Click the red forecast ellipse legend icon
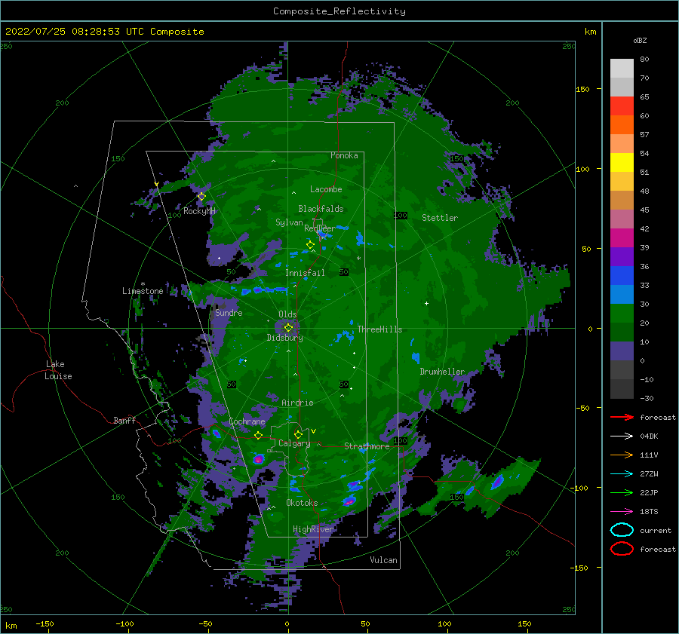This screenshot has width=679, height=634. pyautogui.click(x=622, y=549)
